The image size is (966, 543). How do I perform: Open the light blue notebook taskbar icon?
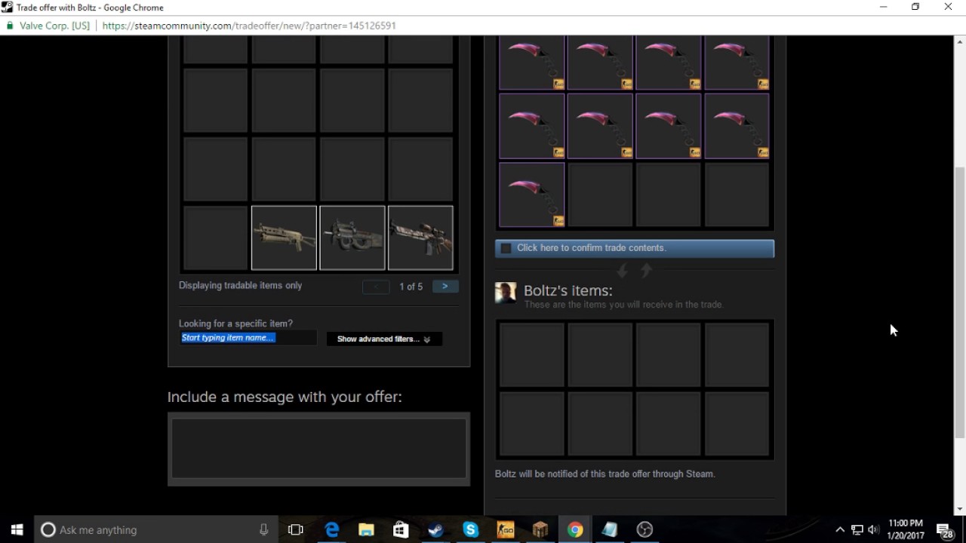click(x=610, y=529)
